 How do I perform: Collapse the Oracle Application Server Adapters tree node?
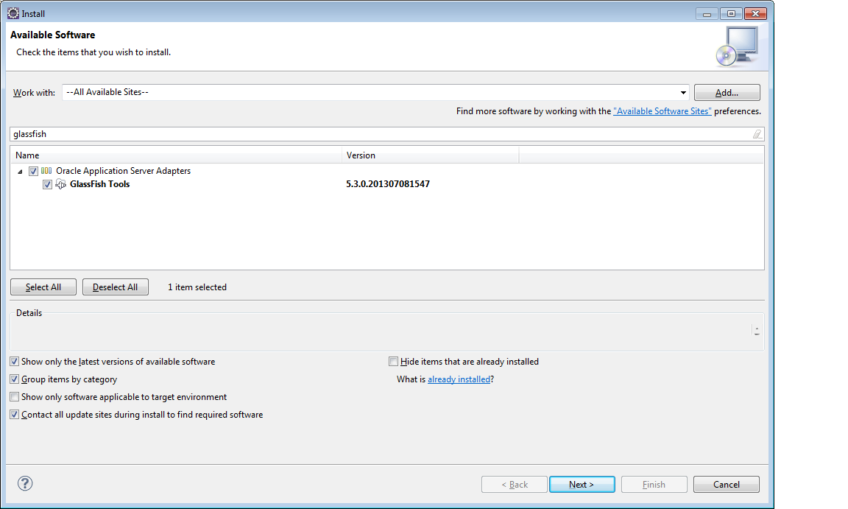[x=20, y=170]
